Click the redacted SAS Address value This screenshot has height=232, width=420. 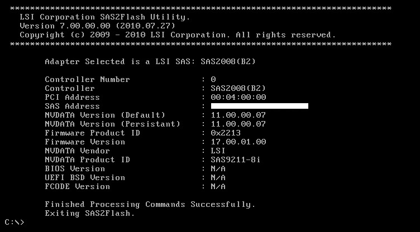pyautogui.click(x=260, y=106)
